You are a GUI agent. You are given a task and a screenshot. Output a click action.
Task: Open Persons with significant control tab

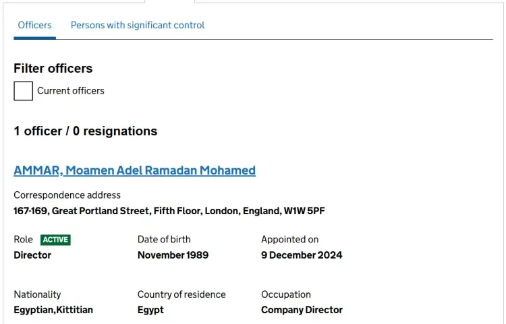point(138,25)
